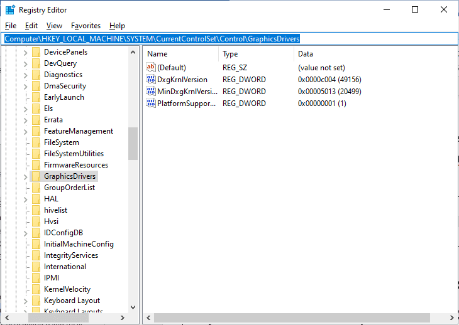Viewport: 459px width, 325px height.
Task: Select the PlatformSuppor... DWORD icon
Action: (x=151, y=104)
